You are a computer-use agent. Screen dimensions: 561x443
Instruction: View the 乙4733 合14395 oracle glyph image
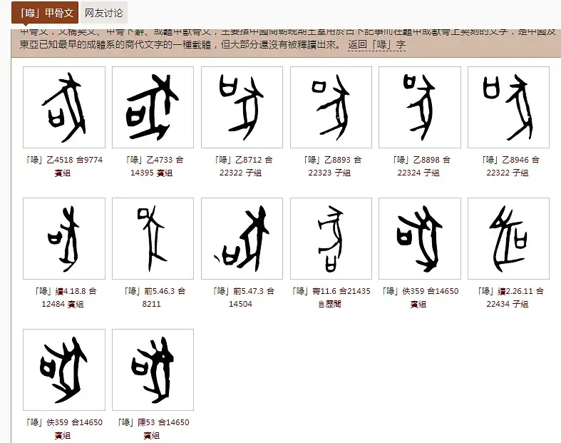click(153, 107)
